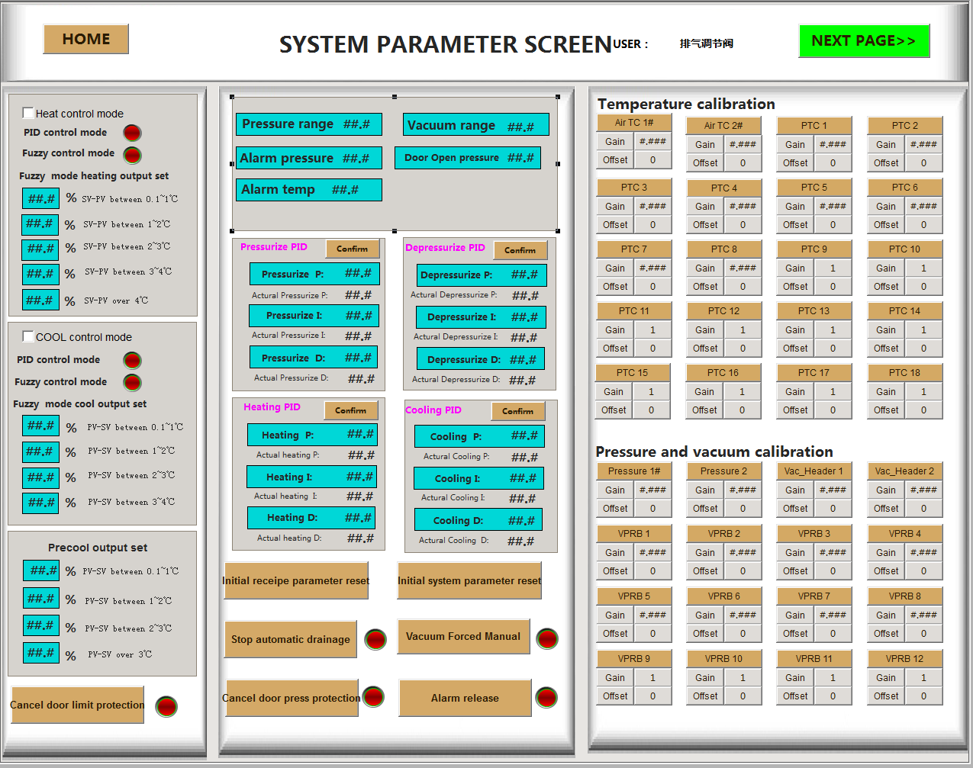The height and width of the screenshot is (768, 973).
Task: Click the Vac_Header 2 Offset value
Action: coord(923,509)
